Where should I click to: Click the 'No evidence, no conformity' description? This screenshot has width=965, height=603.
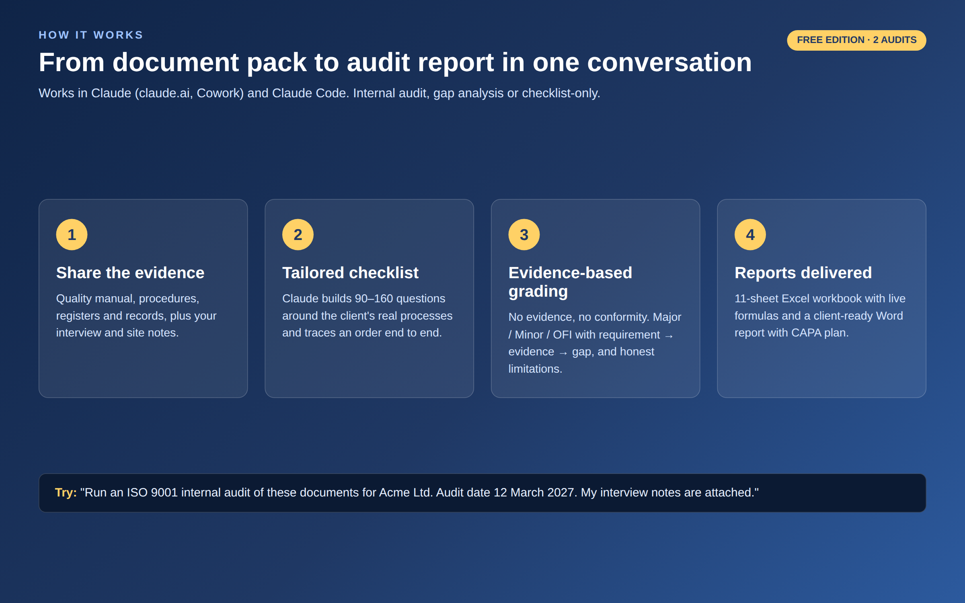(595, 343)
